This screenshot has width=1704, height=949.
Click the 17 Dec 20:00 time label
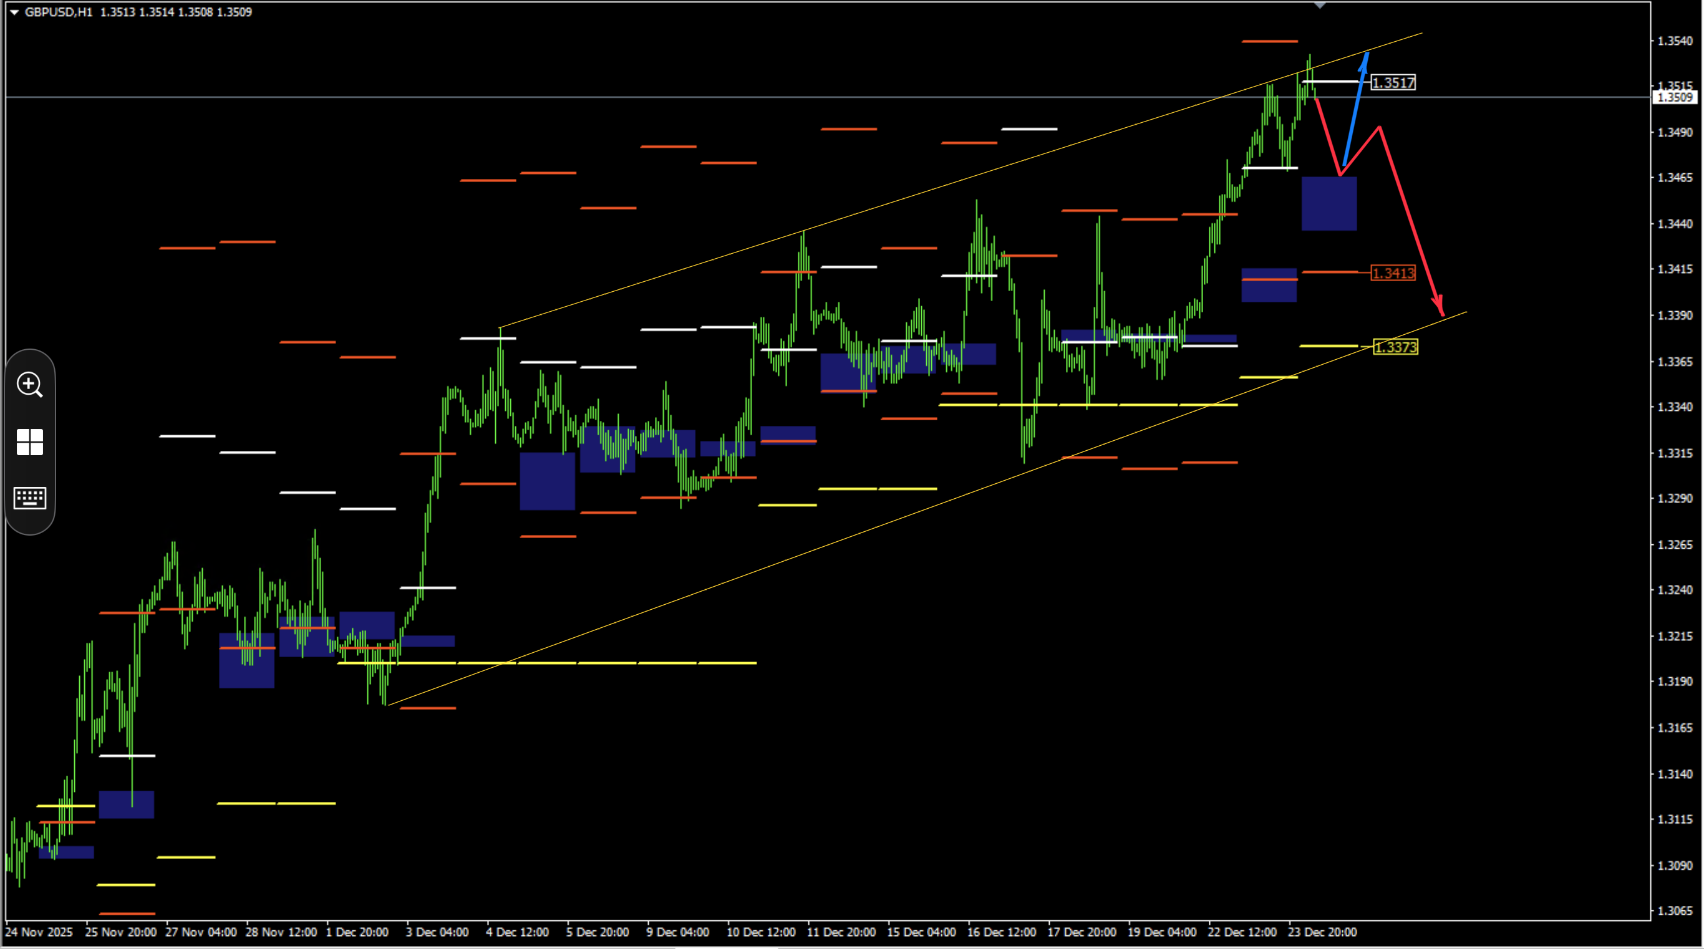tap(1082, 932)
